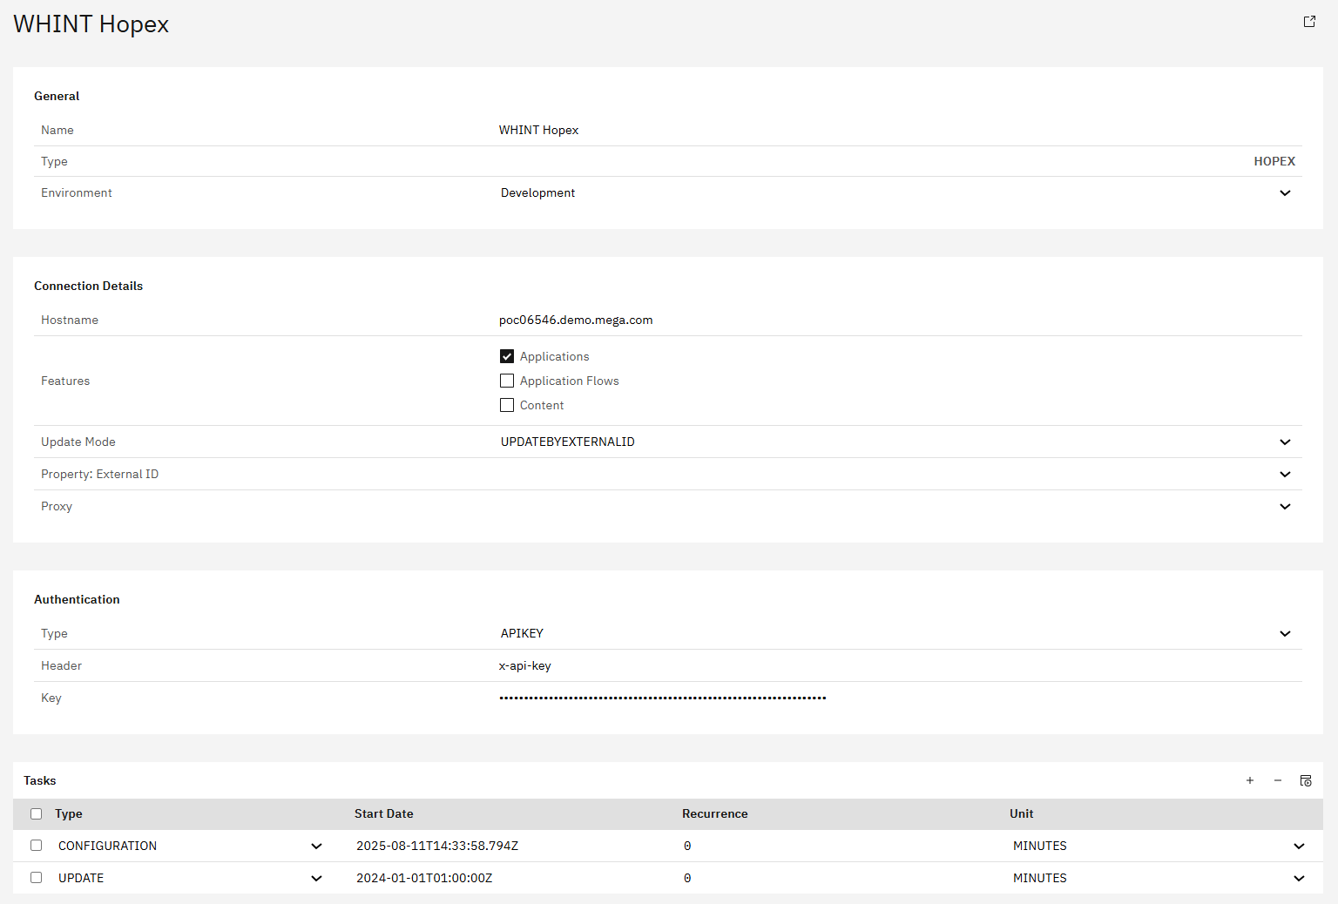Edit UPDATE start date 2024-01-01T01:00:00Z

513,878
